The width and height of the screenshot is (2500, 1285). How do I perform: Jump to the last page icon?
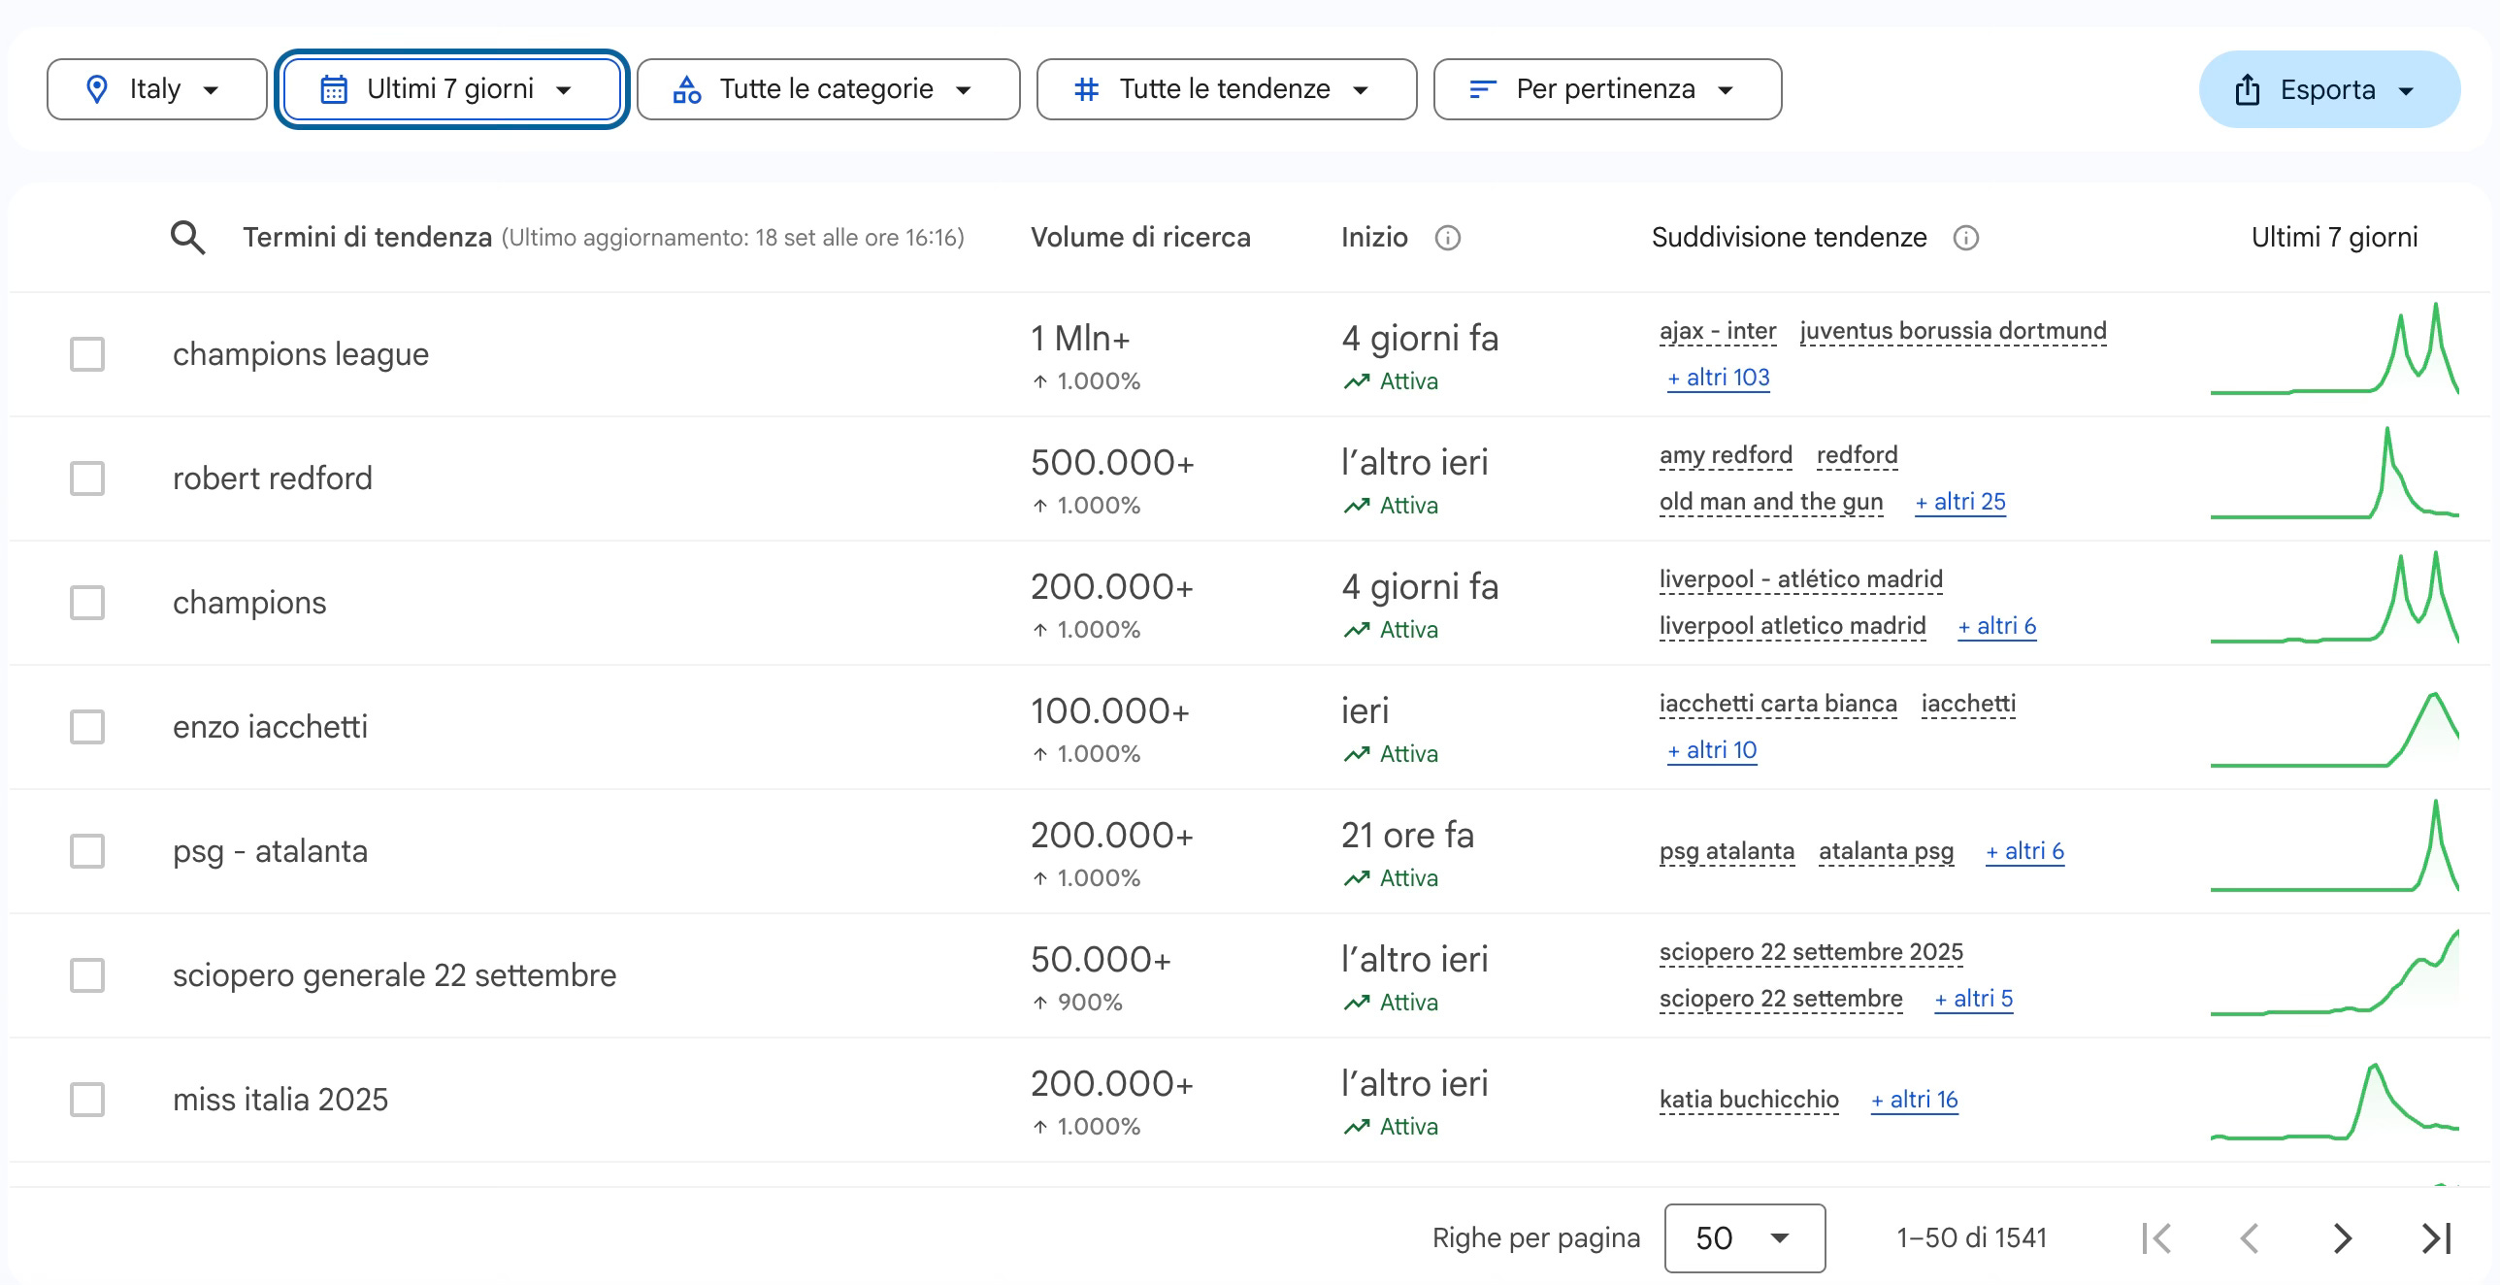(x=2436, y=1238)
